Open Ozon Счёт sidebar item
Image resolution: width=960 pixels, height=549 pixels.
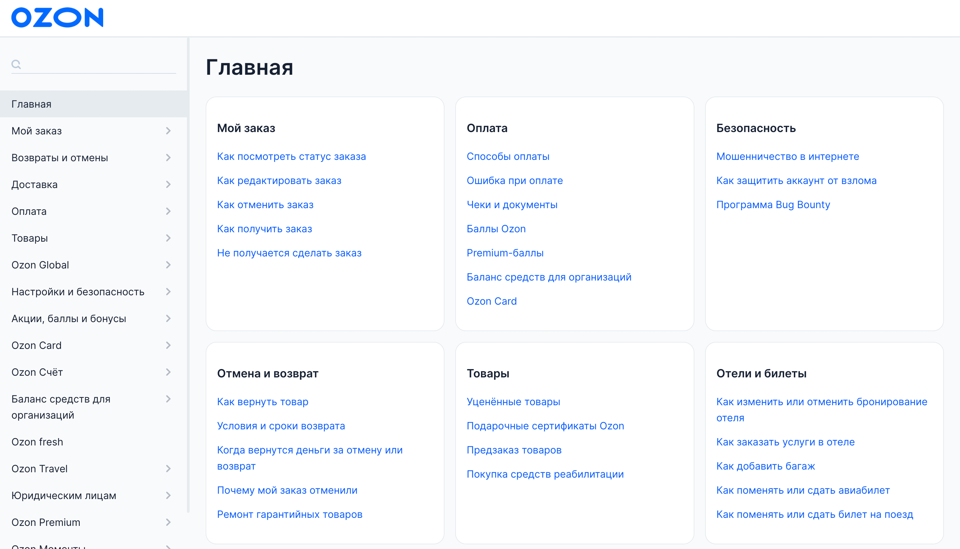(x=37, y=372)
